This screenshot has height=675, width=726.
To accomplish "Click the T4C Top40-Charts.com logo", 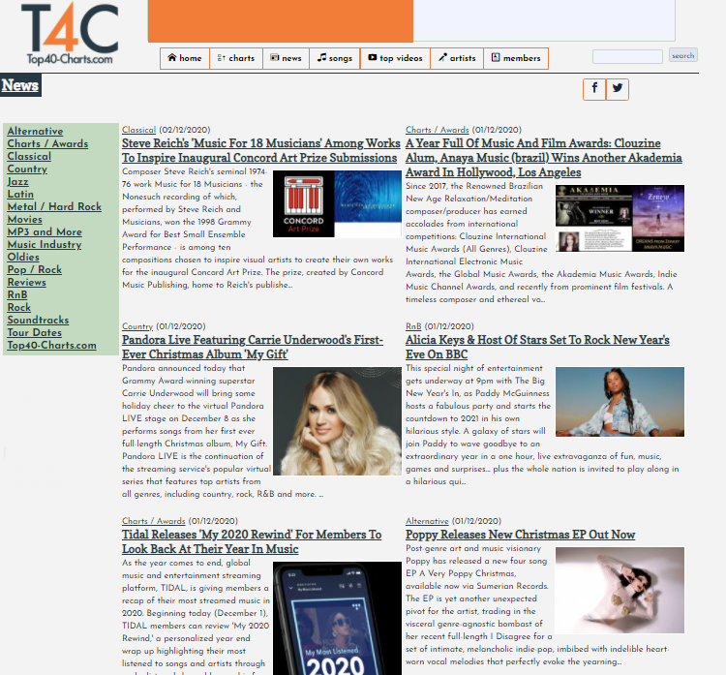I will (x=70, y=33).
